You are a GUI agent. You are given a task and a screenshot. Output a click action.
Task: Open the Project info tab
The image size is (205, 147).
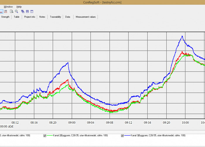(x=30, y=17)
